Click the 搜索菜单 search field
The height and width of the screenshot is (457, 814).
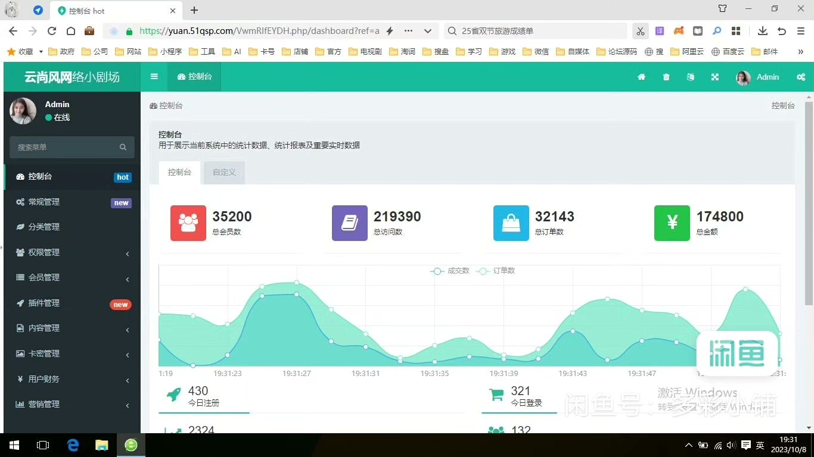pyautogui.click(x=66, y=147)
